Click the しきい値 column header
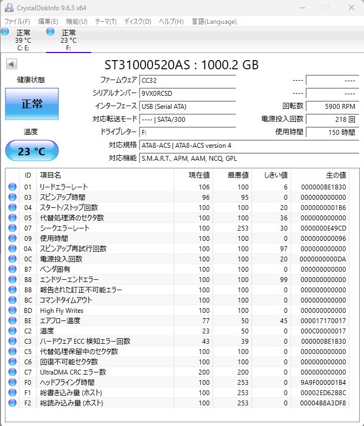 click(271, 175)
